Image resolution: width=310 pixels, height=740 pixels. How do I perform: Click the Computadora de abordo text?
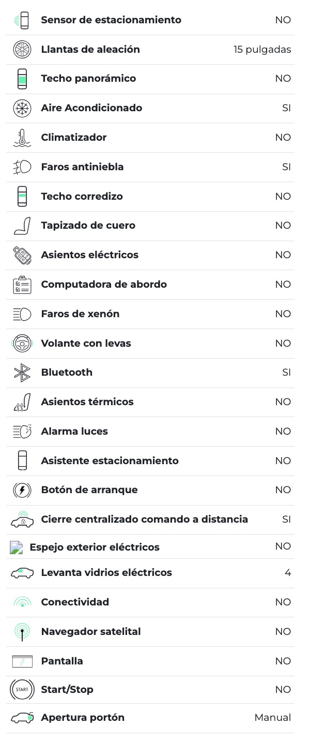point(104,285)
